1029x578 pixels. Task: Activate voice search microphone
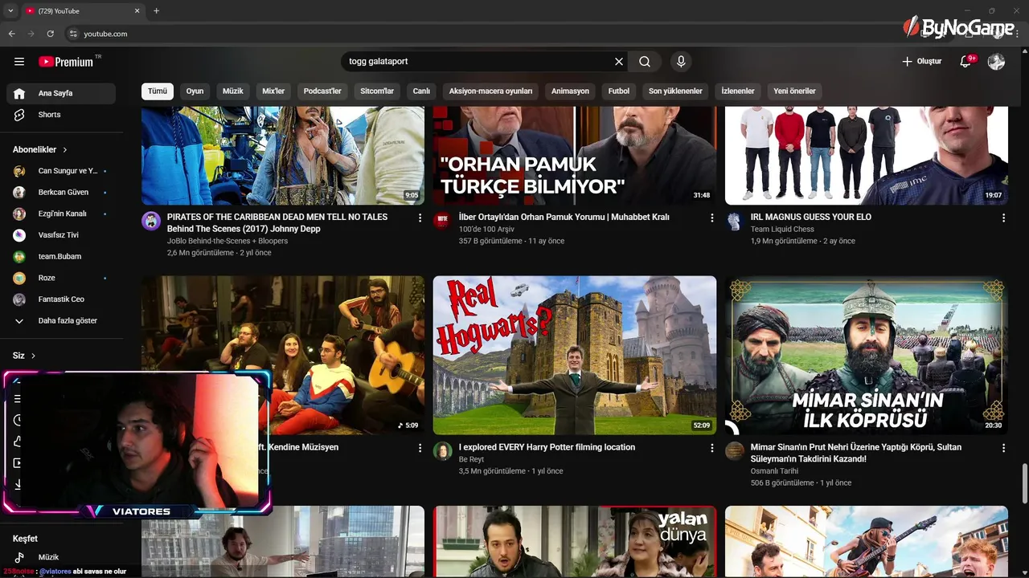click(681, 62)
